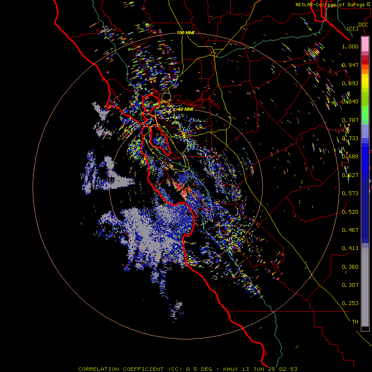Click the 50 NMI range ring label
372x372 pixels.
tap(186, 109)
